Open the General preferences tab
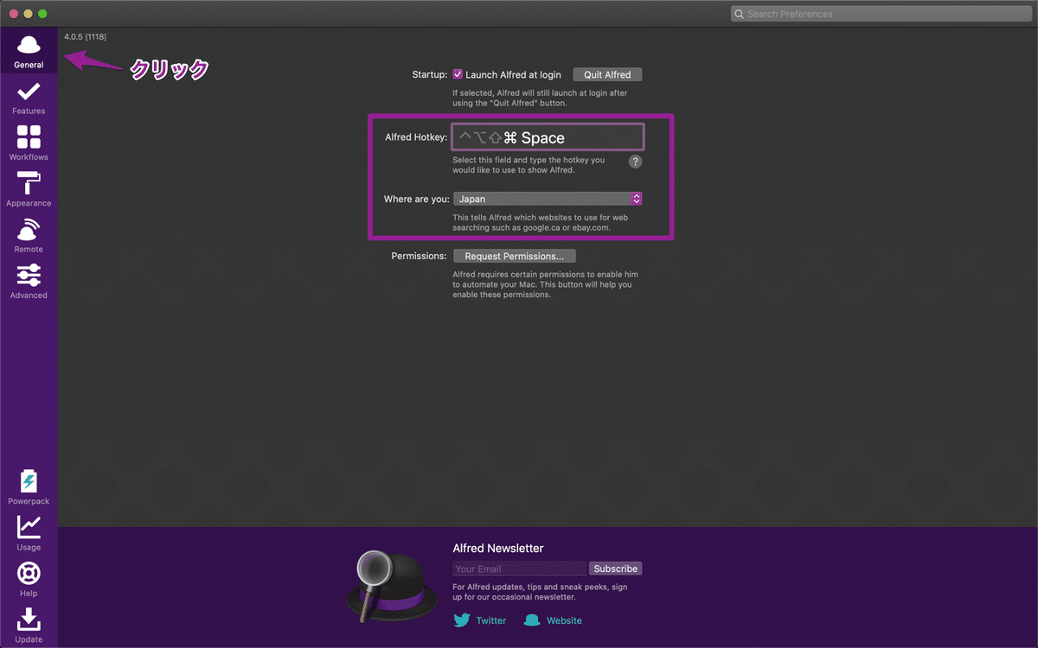 pyautogui.click(x=29, y=51)
